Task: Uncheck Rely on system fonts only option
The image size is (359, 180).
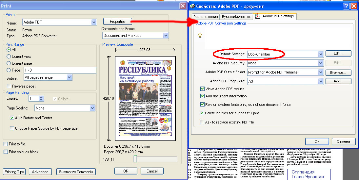Action: 202,105
